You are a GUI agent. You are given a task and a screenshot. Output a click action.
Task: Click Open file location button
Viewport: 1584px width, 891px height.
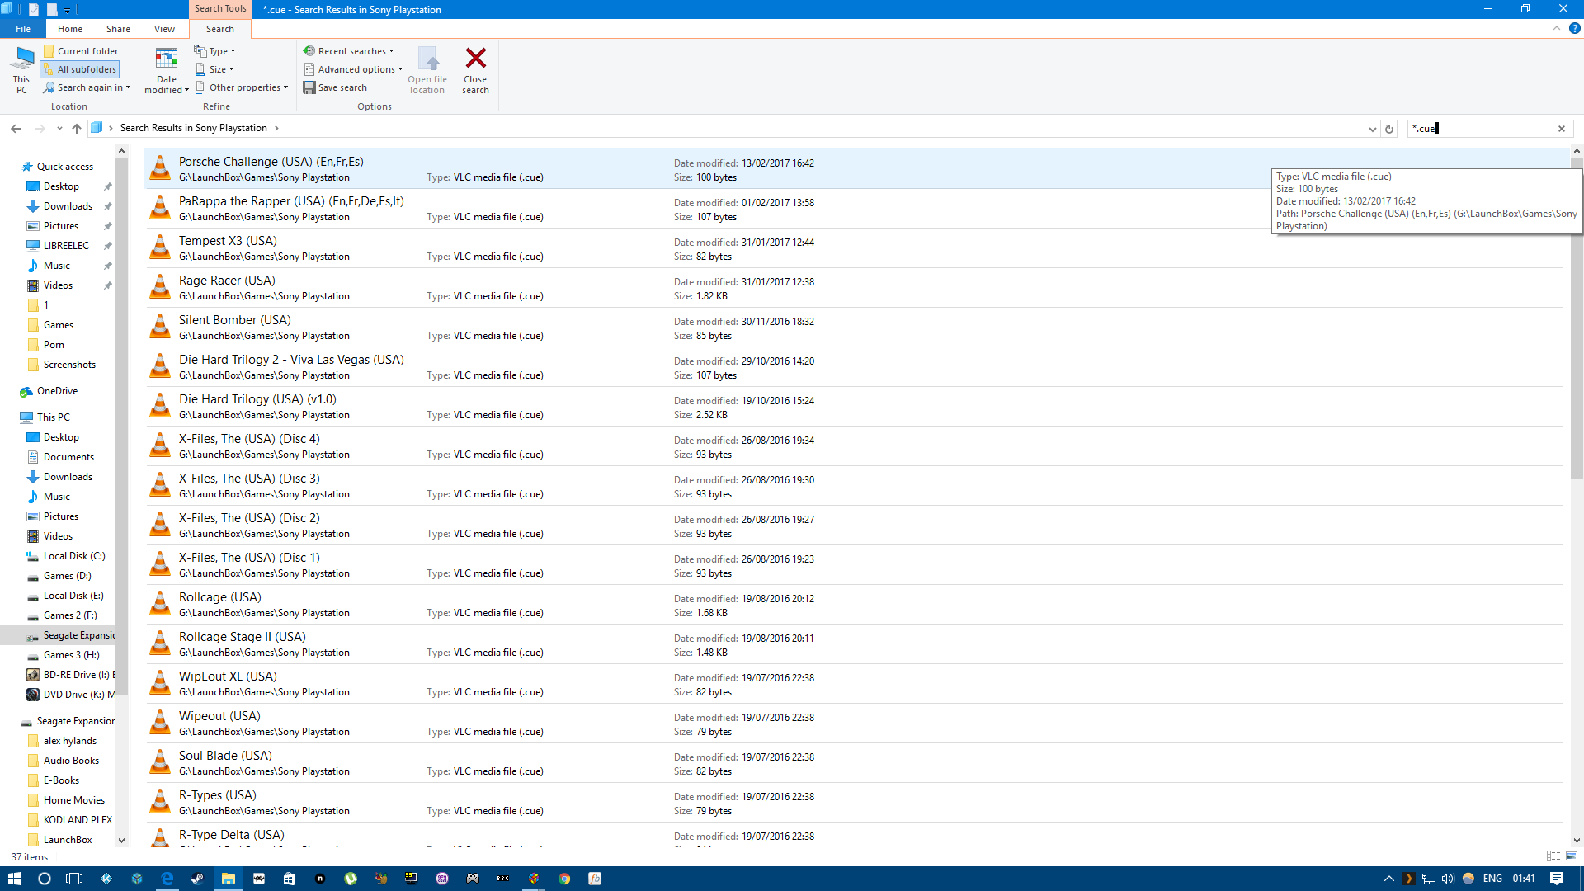click(427, 69)
